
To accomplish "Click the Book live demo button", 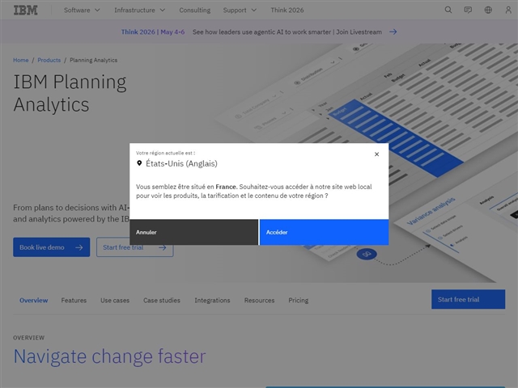I will (x=52, y=247).
